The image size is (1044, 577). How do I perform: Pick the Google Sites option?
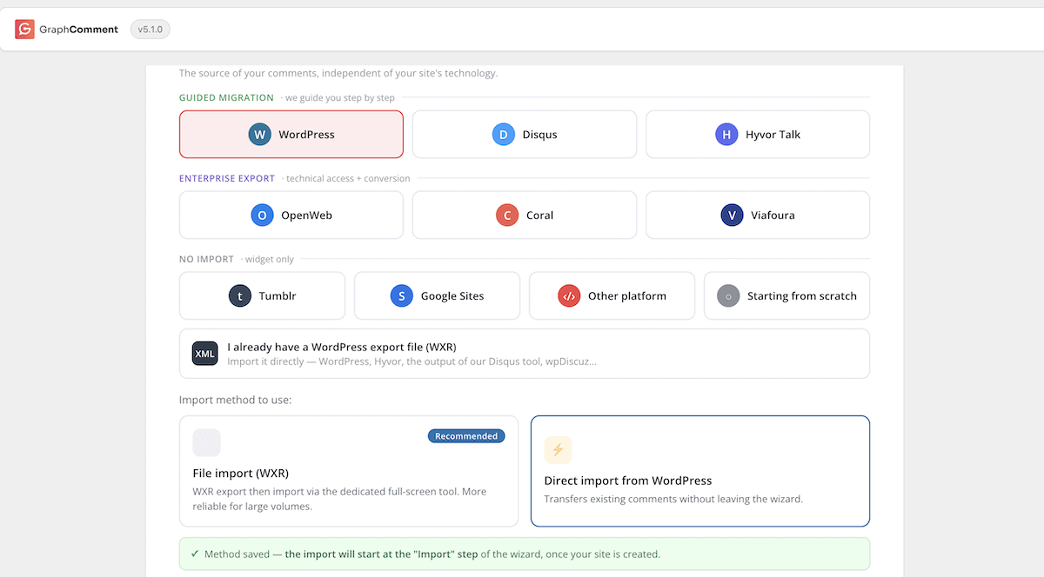point(437,295)
